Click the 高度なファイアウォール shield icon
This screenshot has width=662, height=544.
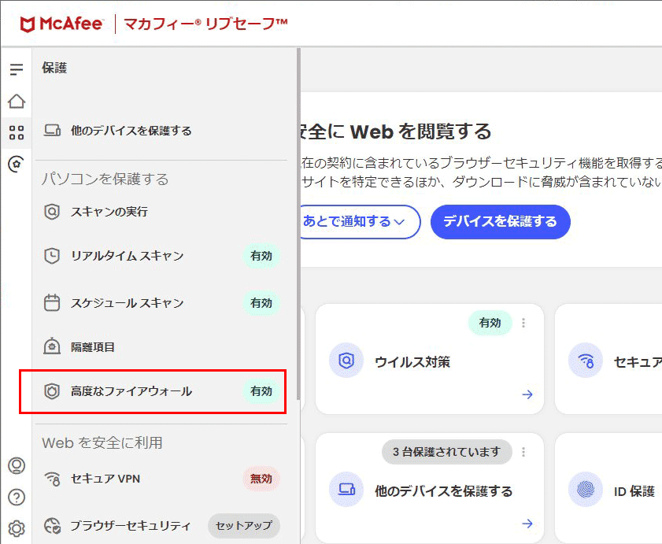[x=52, y=391]
